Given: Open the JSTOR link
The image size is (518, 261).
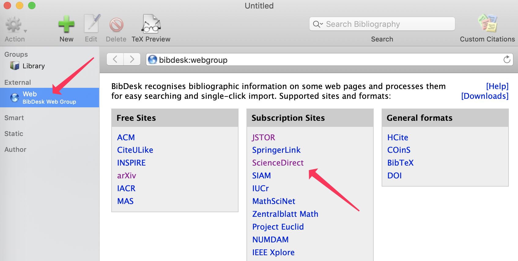Looking at the screenshot, I should click(264, 138).
